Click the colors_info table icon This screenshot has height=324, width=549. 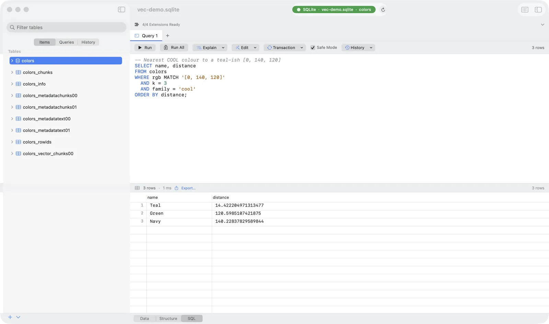click(x=19, y=84)
